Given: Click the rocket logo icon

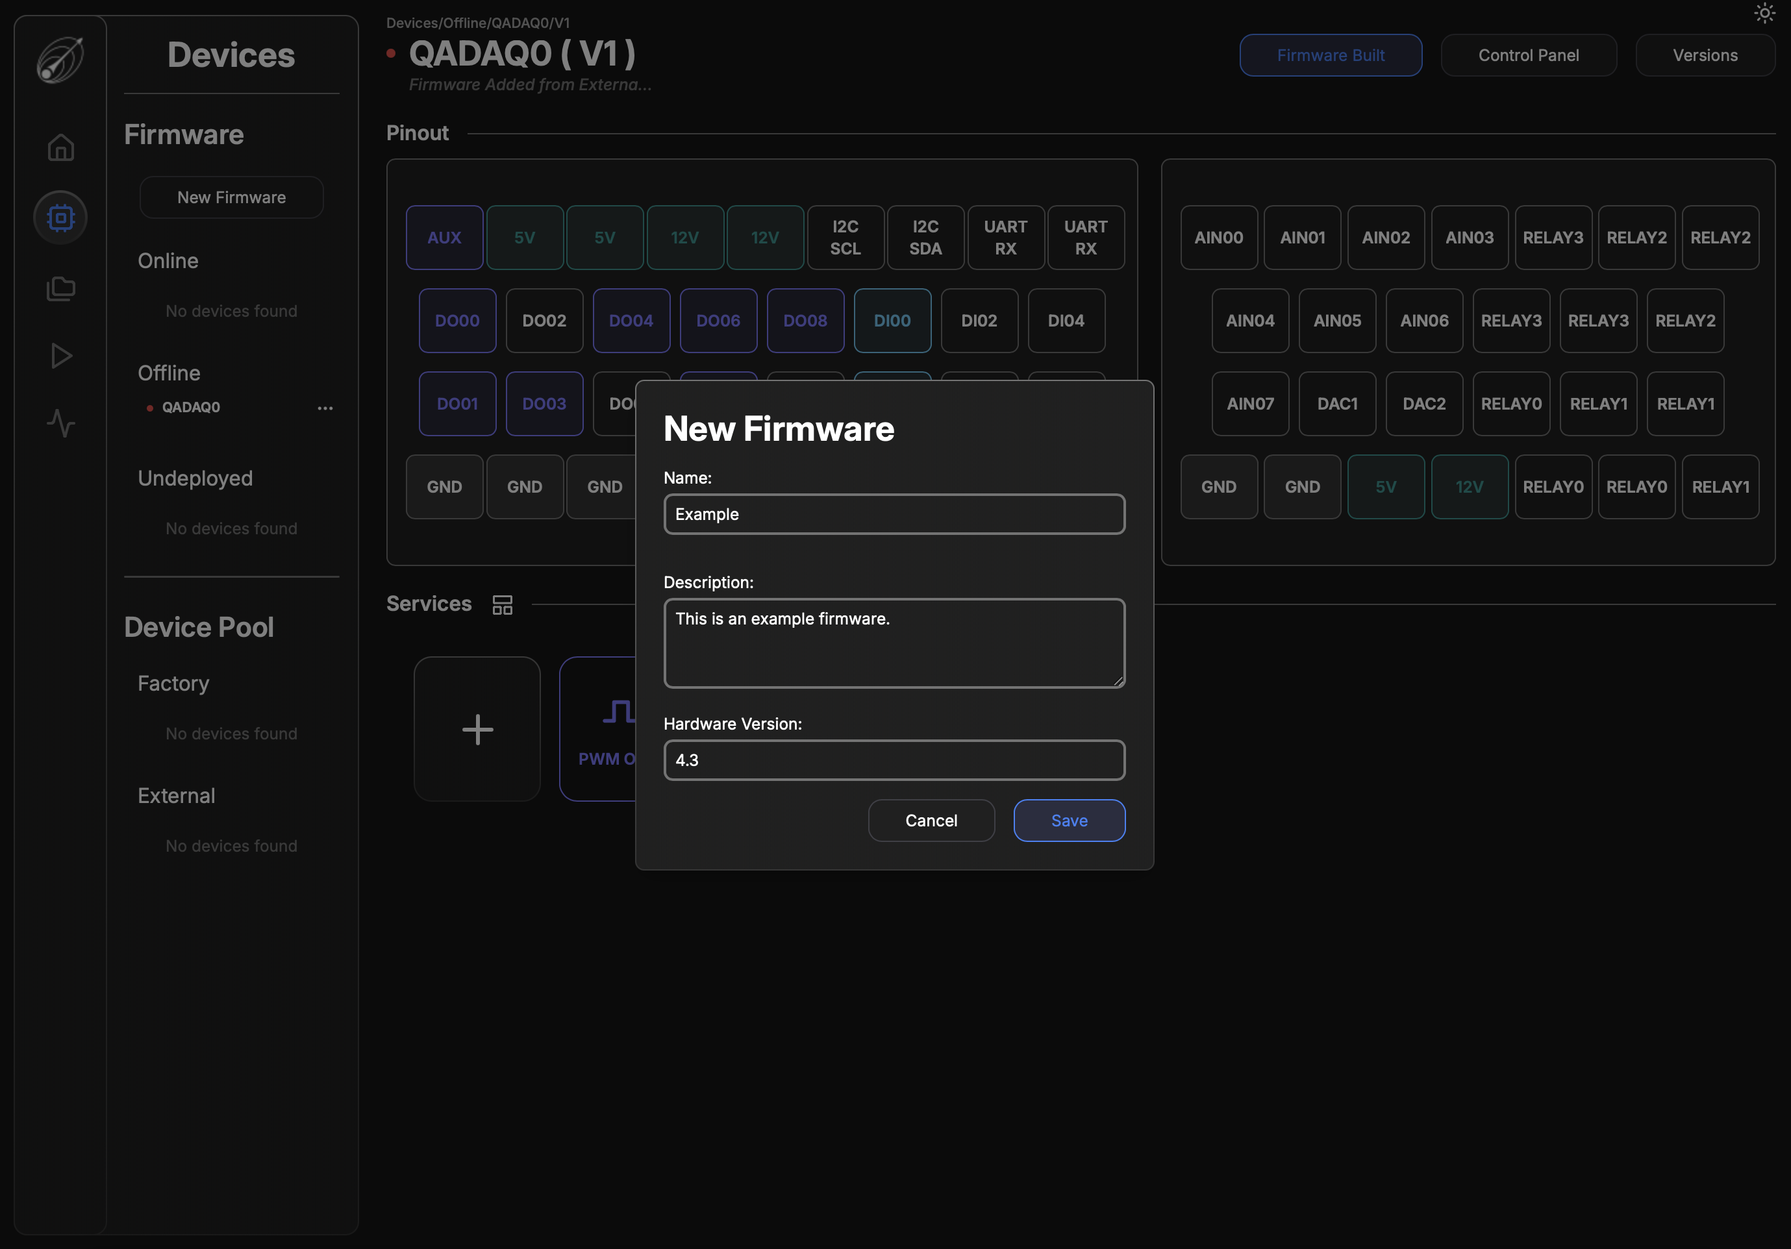Looking at the screenshot, I should [60, 60].
